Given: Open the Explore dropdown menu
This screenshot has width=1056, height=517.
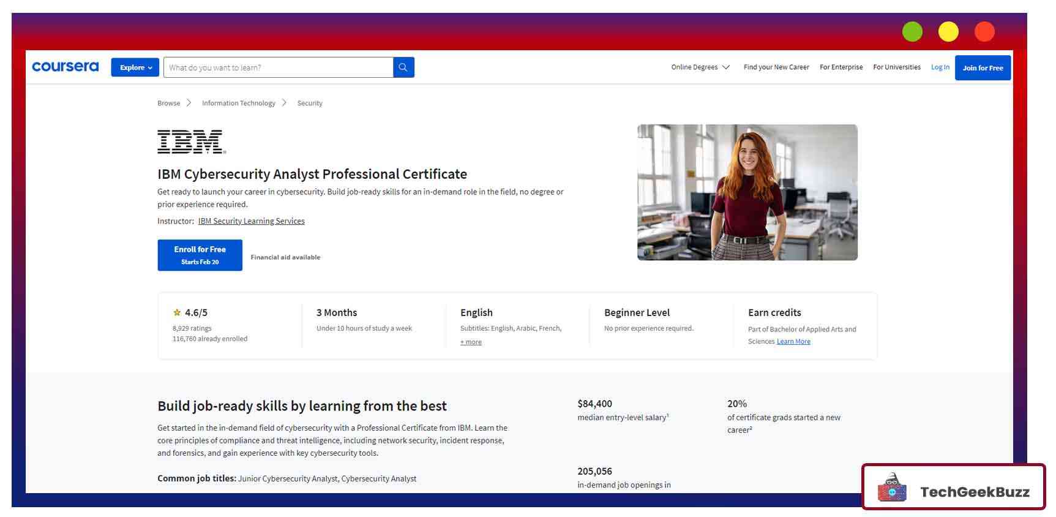Looking at the screenshot, I should [135, 67].
